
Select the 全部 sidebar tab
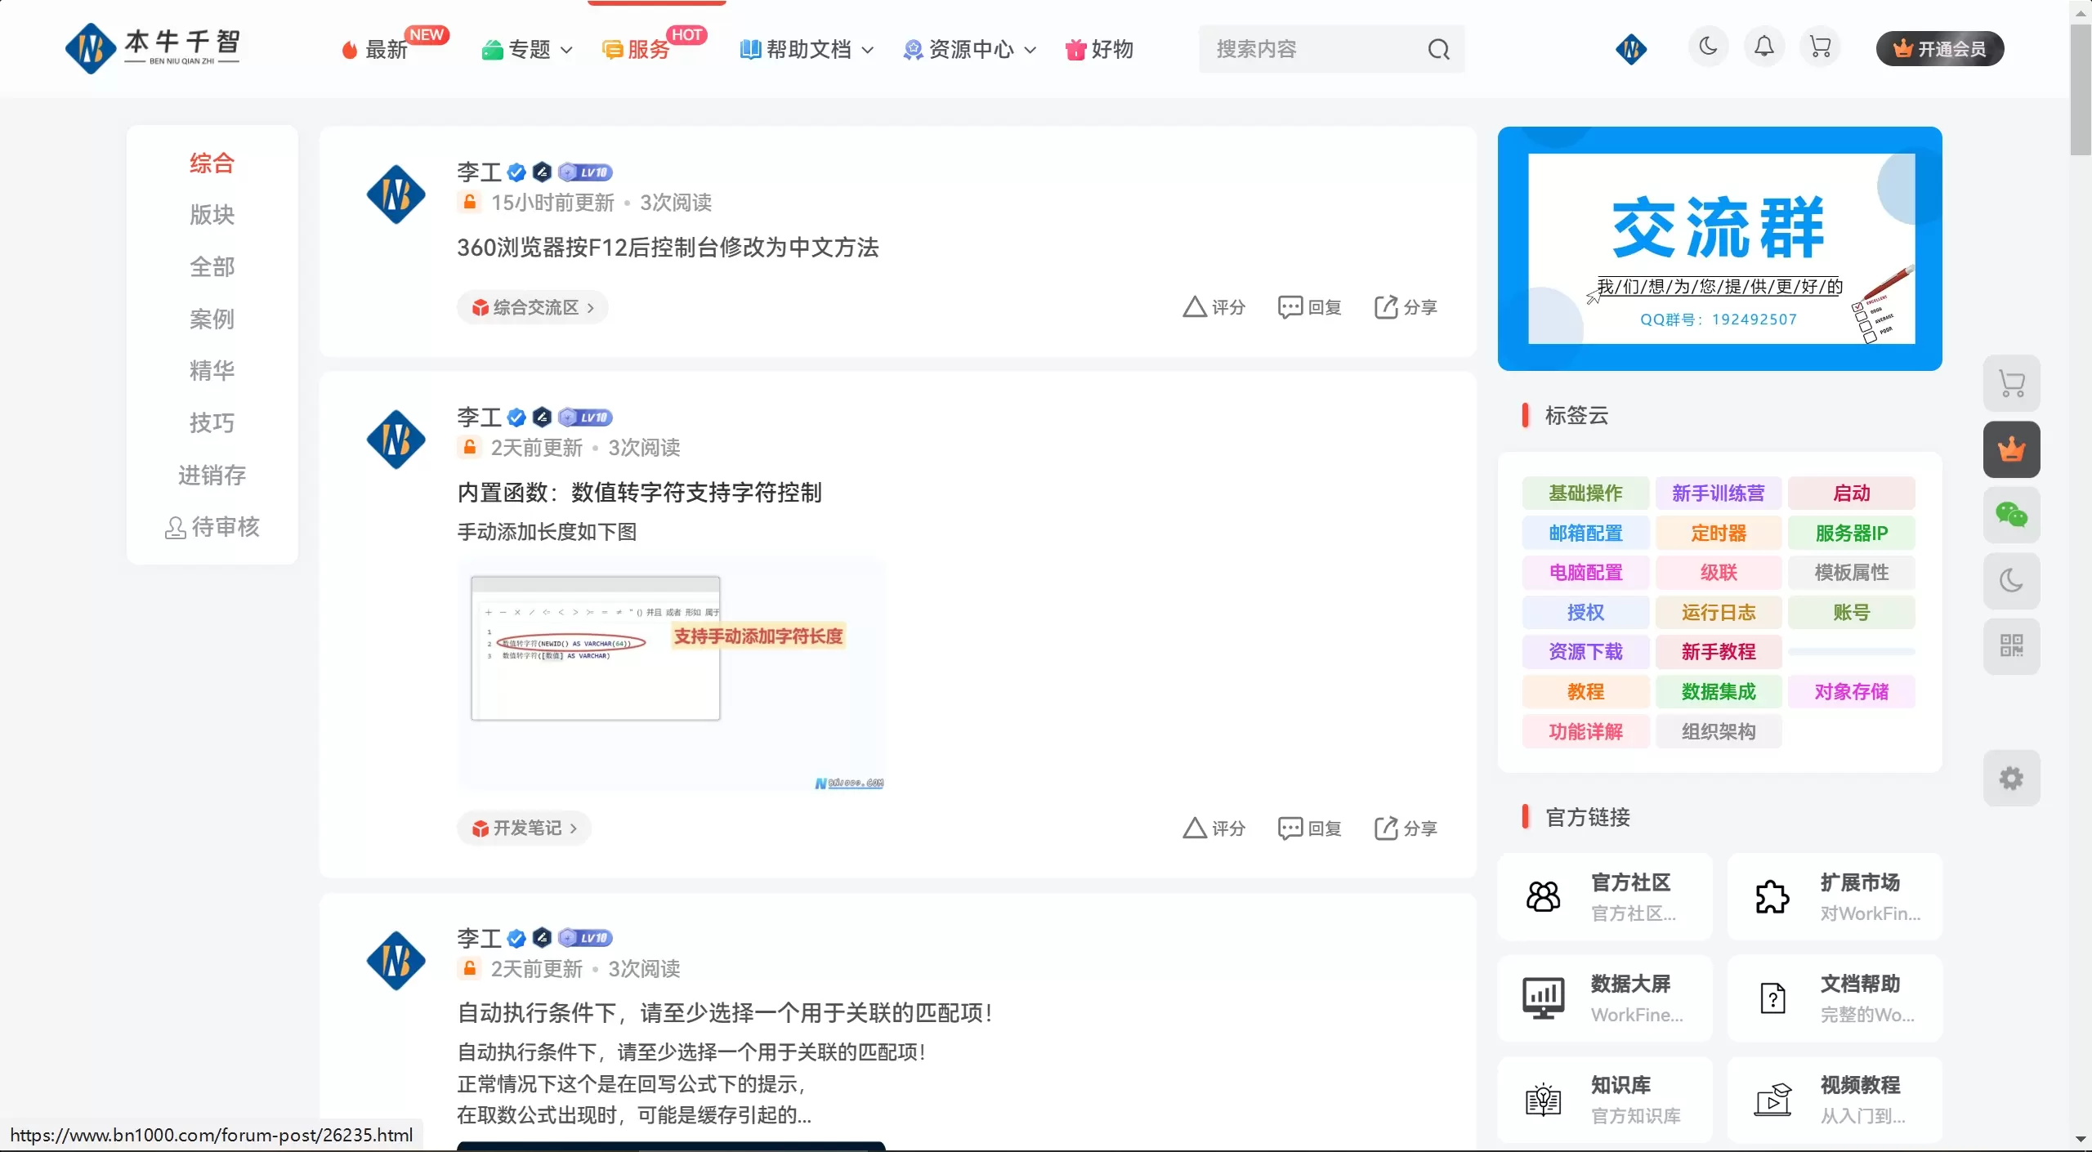coord(212,266)
